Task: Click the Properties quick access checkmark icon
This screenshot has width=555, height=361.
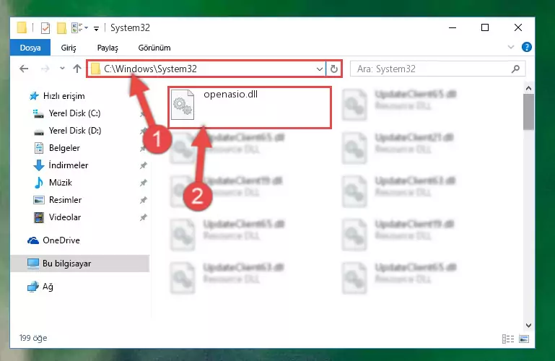Action: [45, 28]
